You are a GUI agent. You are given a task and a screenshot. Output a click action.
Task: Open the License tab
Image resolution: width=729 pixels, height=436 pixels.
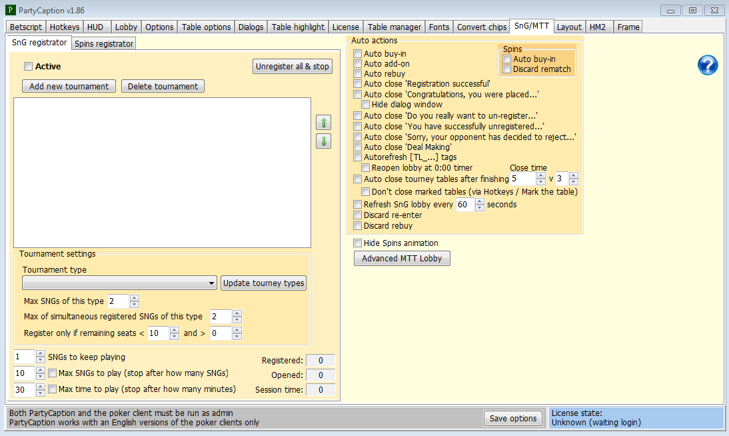[345, 27]
